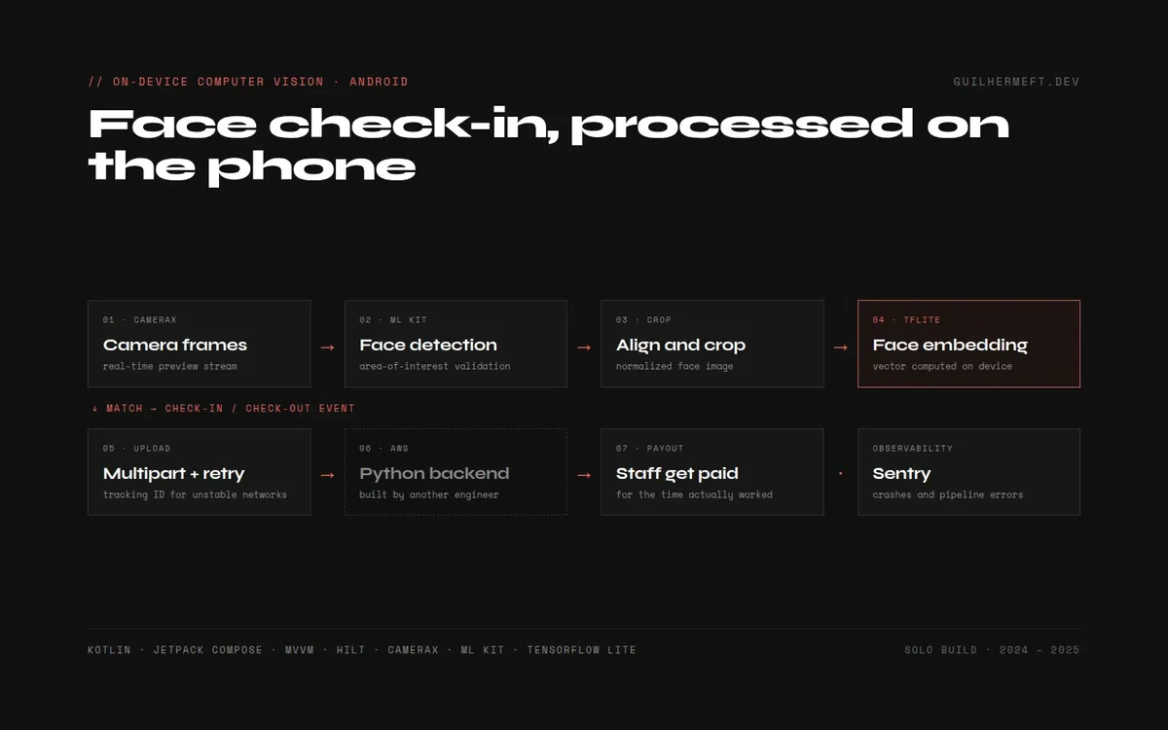Screen dimensions: 1168x730
Task: Click 'ML KIT' in the footer stack
Action: (483, 650)
